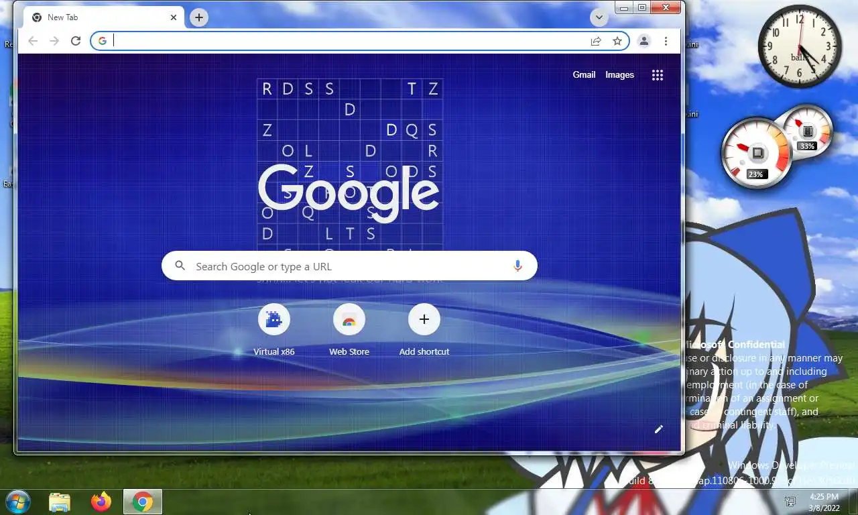This screenshot has height=515, width=858.
Task: Click the Chrome taskbar button
Action: point(143,502)
